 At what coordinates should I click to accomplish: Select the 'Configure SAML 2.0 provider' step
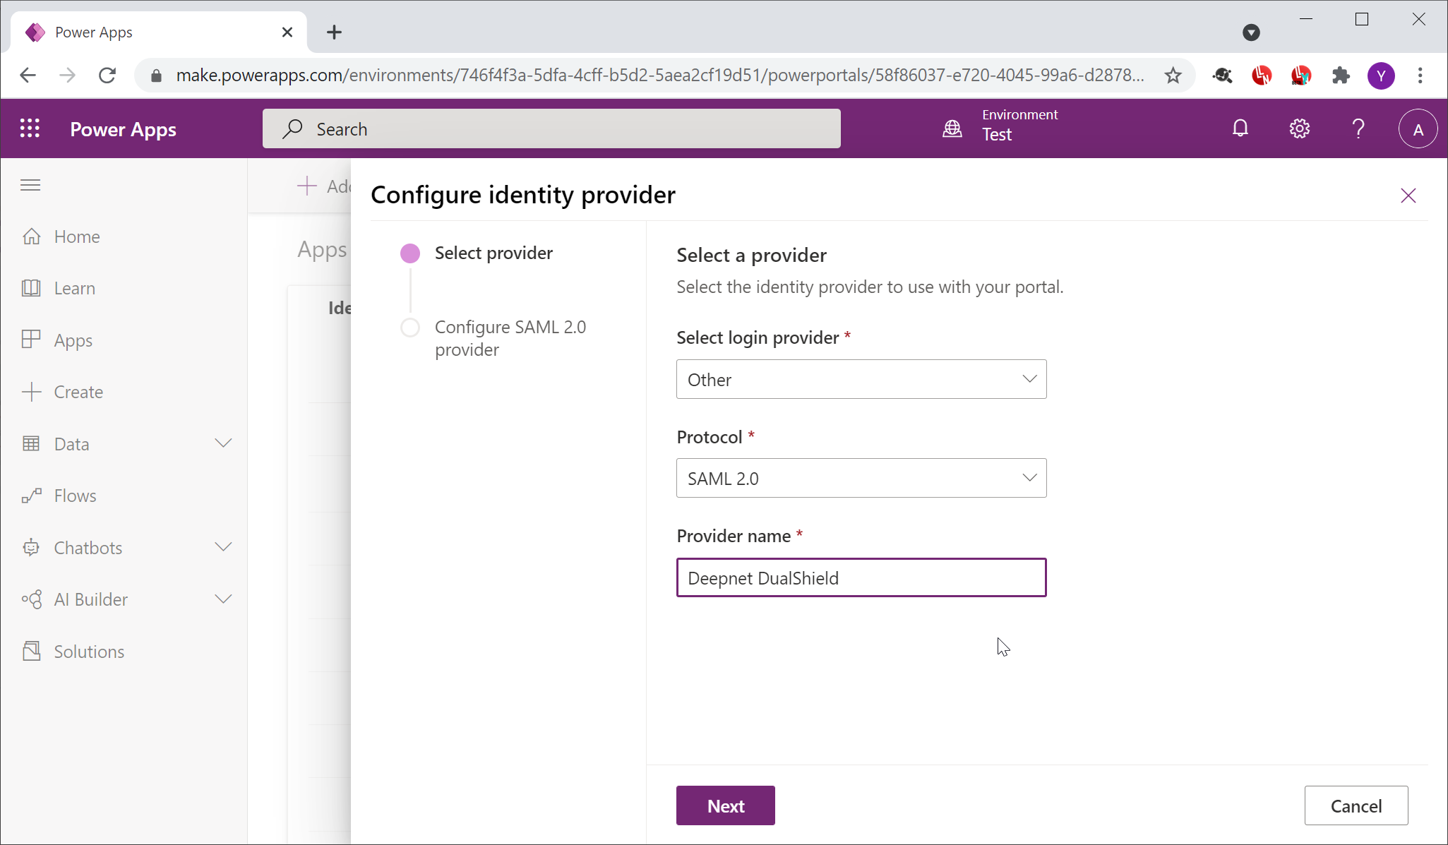coord(510,338)
